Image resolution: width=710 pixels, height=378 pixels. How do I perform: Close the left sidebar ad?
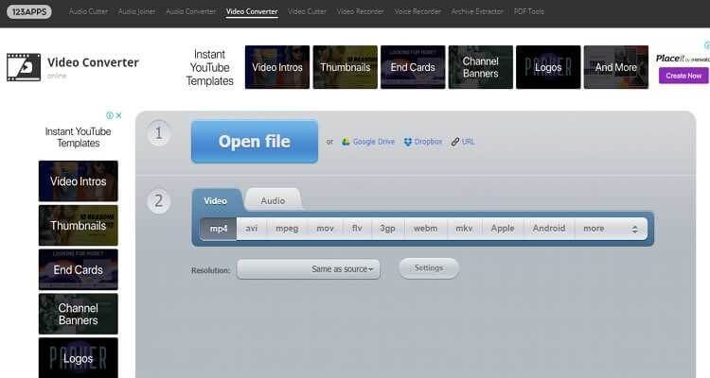[118, 115]
